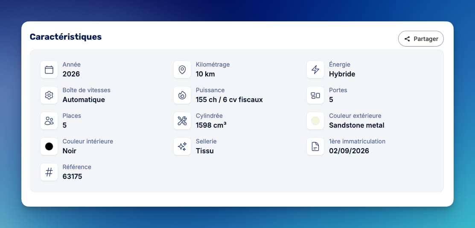Viewport: 475px width, 228px height.
Task: Click the Énergie label
Action: 340,64
